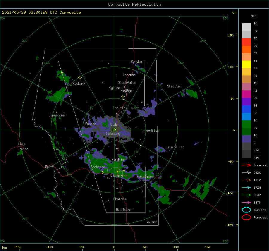This screenshot has width=269, height=251.
Task: Click the Vulcan city label
Action: pos(152,222)
